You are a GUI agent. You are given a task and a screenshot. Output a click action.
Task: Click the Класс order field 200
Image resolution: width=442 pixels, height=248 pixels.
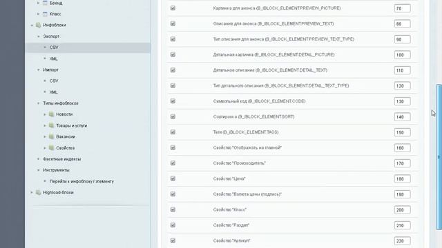[402, 209]
